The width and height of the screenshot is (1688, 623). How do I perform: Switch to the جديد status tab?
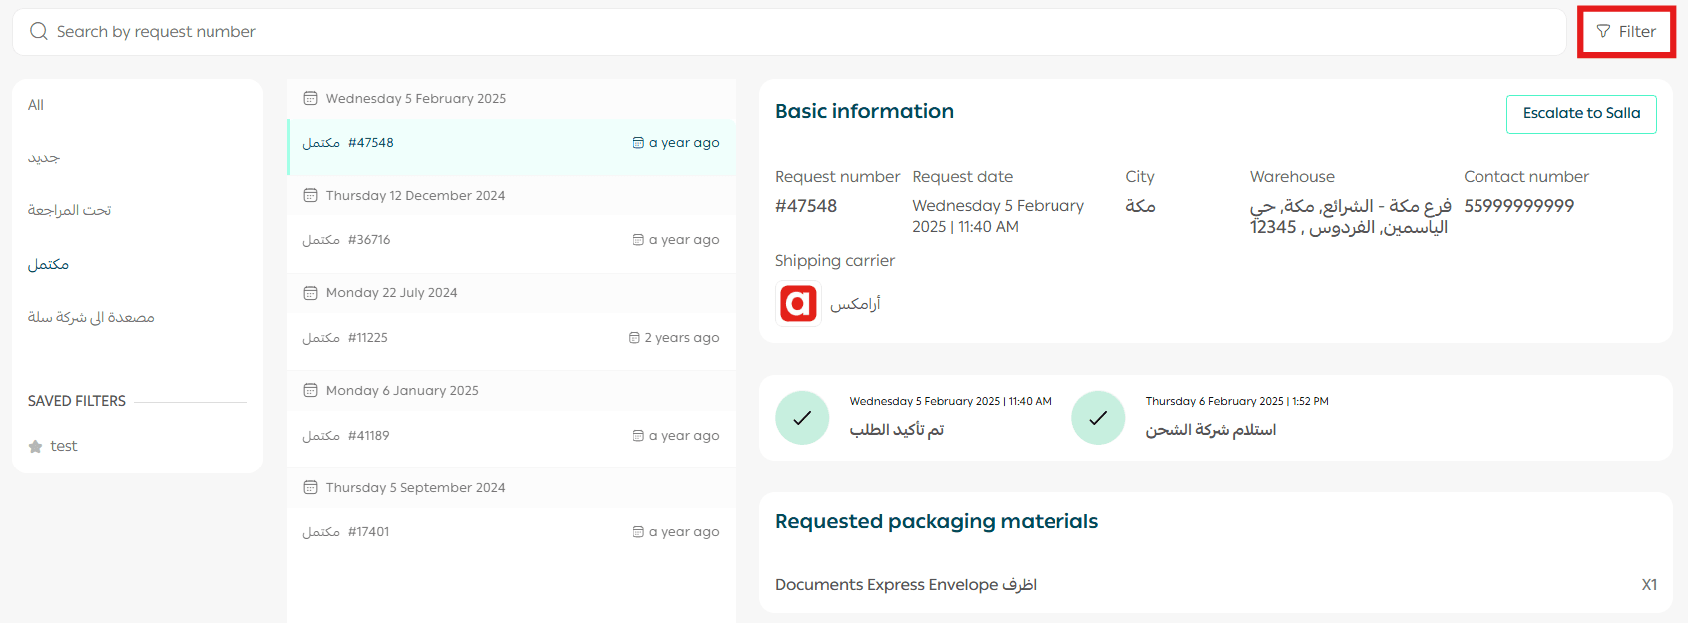point(44,157)
